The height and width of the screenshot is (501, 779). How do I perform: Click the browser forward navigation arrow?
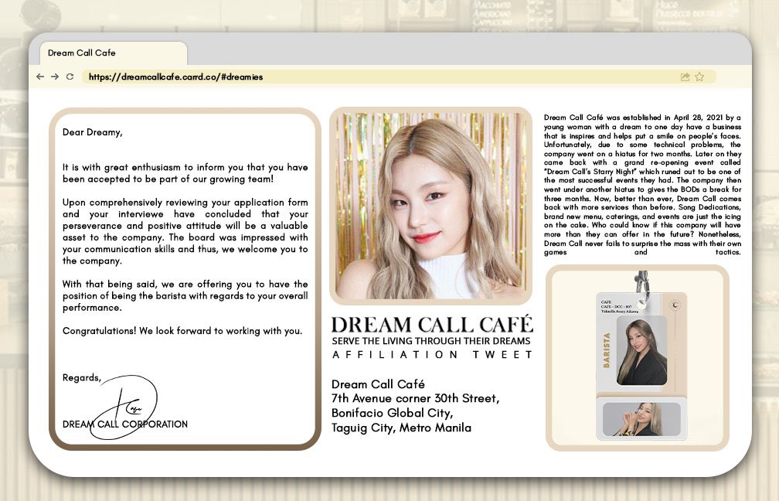coord(54,77)
